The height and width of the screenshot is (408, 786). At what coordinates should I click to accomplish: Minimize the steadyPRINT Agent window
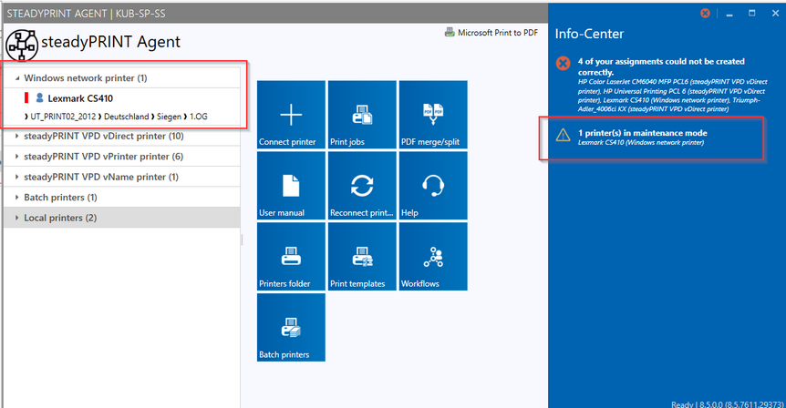tap(729, 14)
